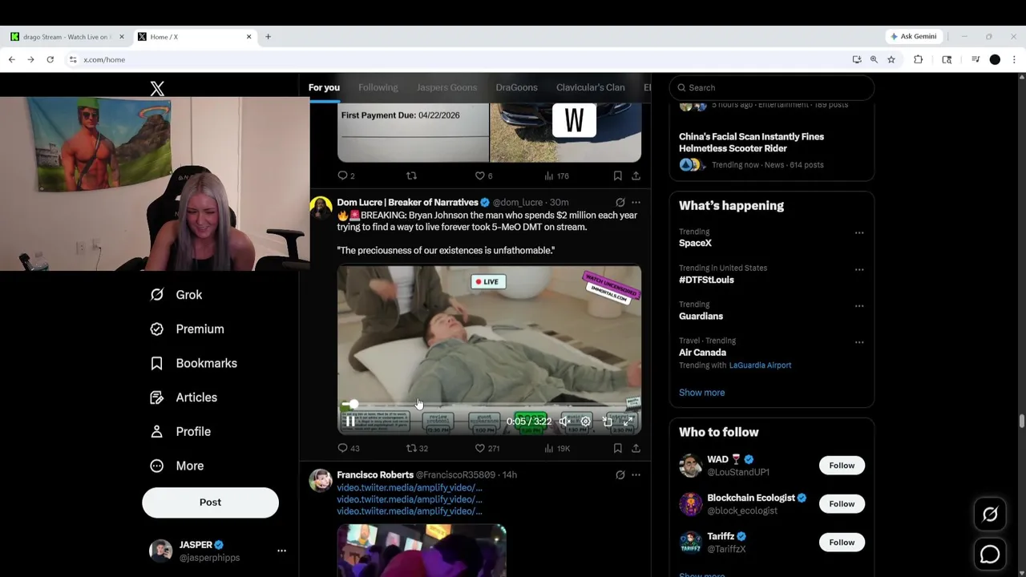Unmute the Dom Lucre video
This screenshot has width=1026, height=577.
tap(564, 422)
